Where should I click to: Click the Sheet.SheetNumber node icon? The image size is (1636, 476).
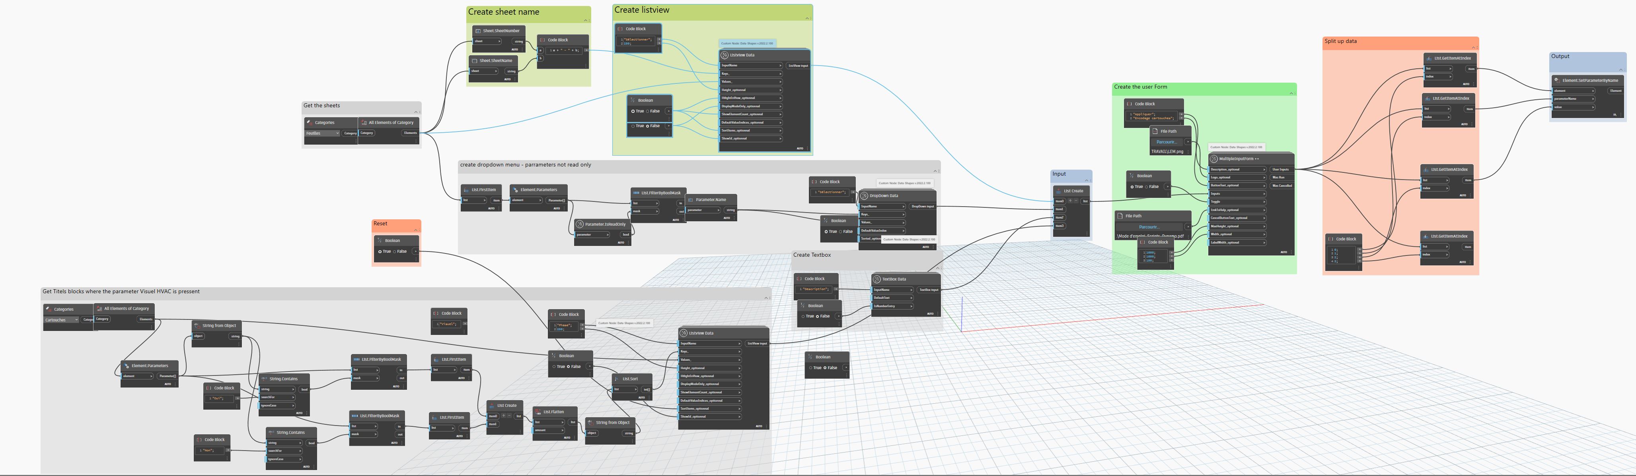[x=477, y=31]
